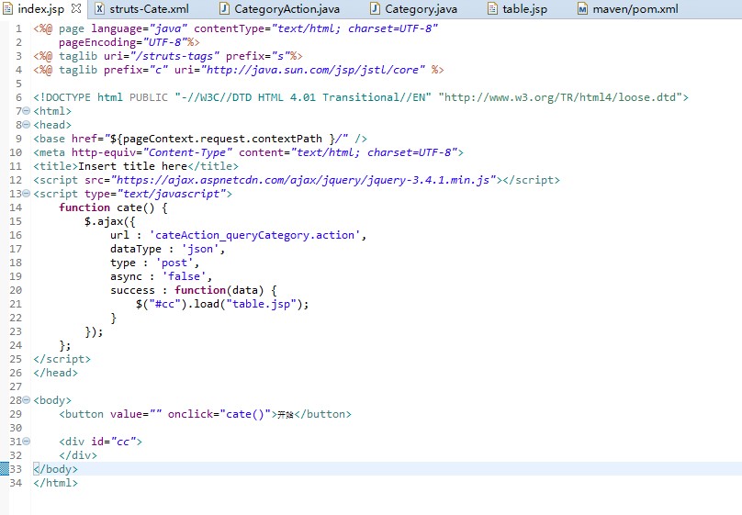This screenshot has height=515, width=742.
Task: Click the closing </head> tag
Action: pos(55,373)
